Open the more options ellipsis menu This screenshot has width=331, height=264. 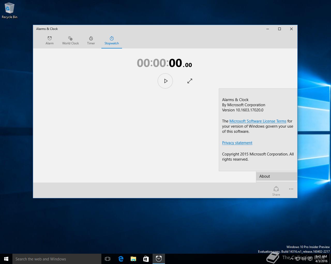(x=291, y=189)
